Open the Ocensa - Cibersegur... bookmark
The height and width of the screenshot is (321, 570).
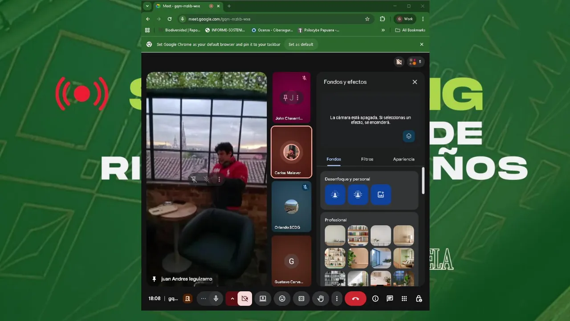273,30
